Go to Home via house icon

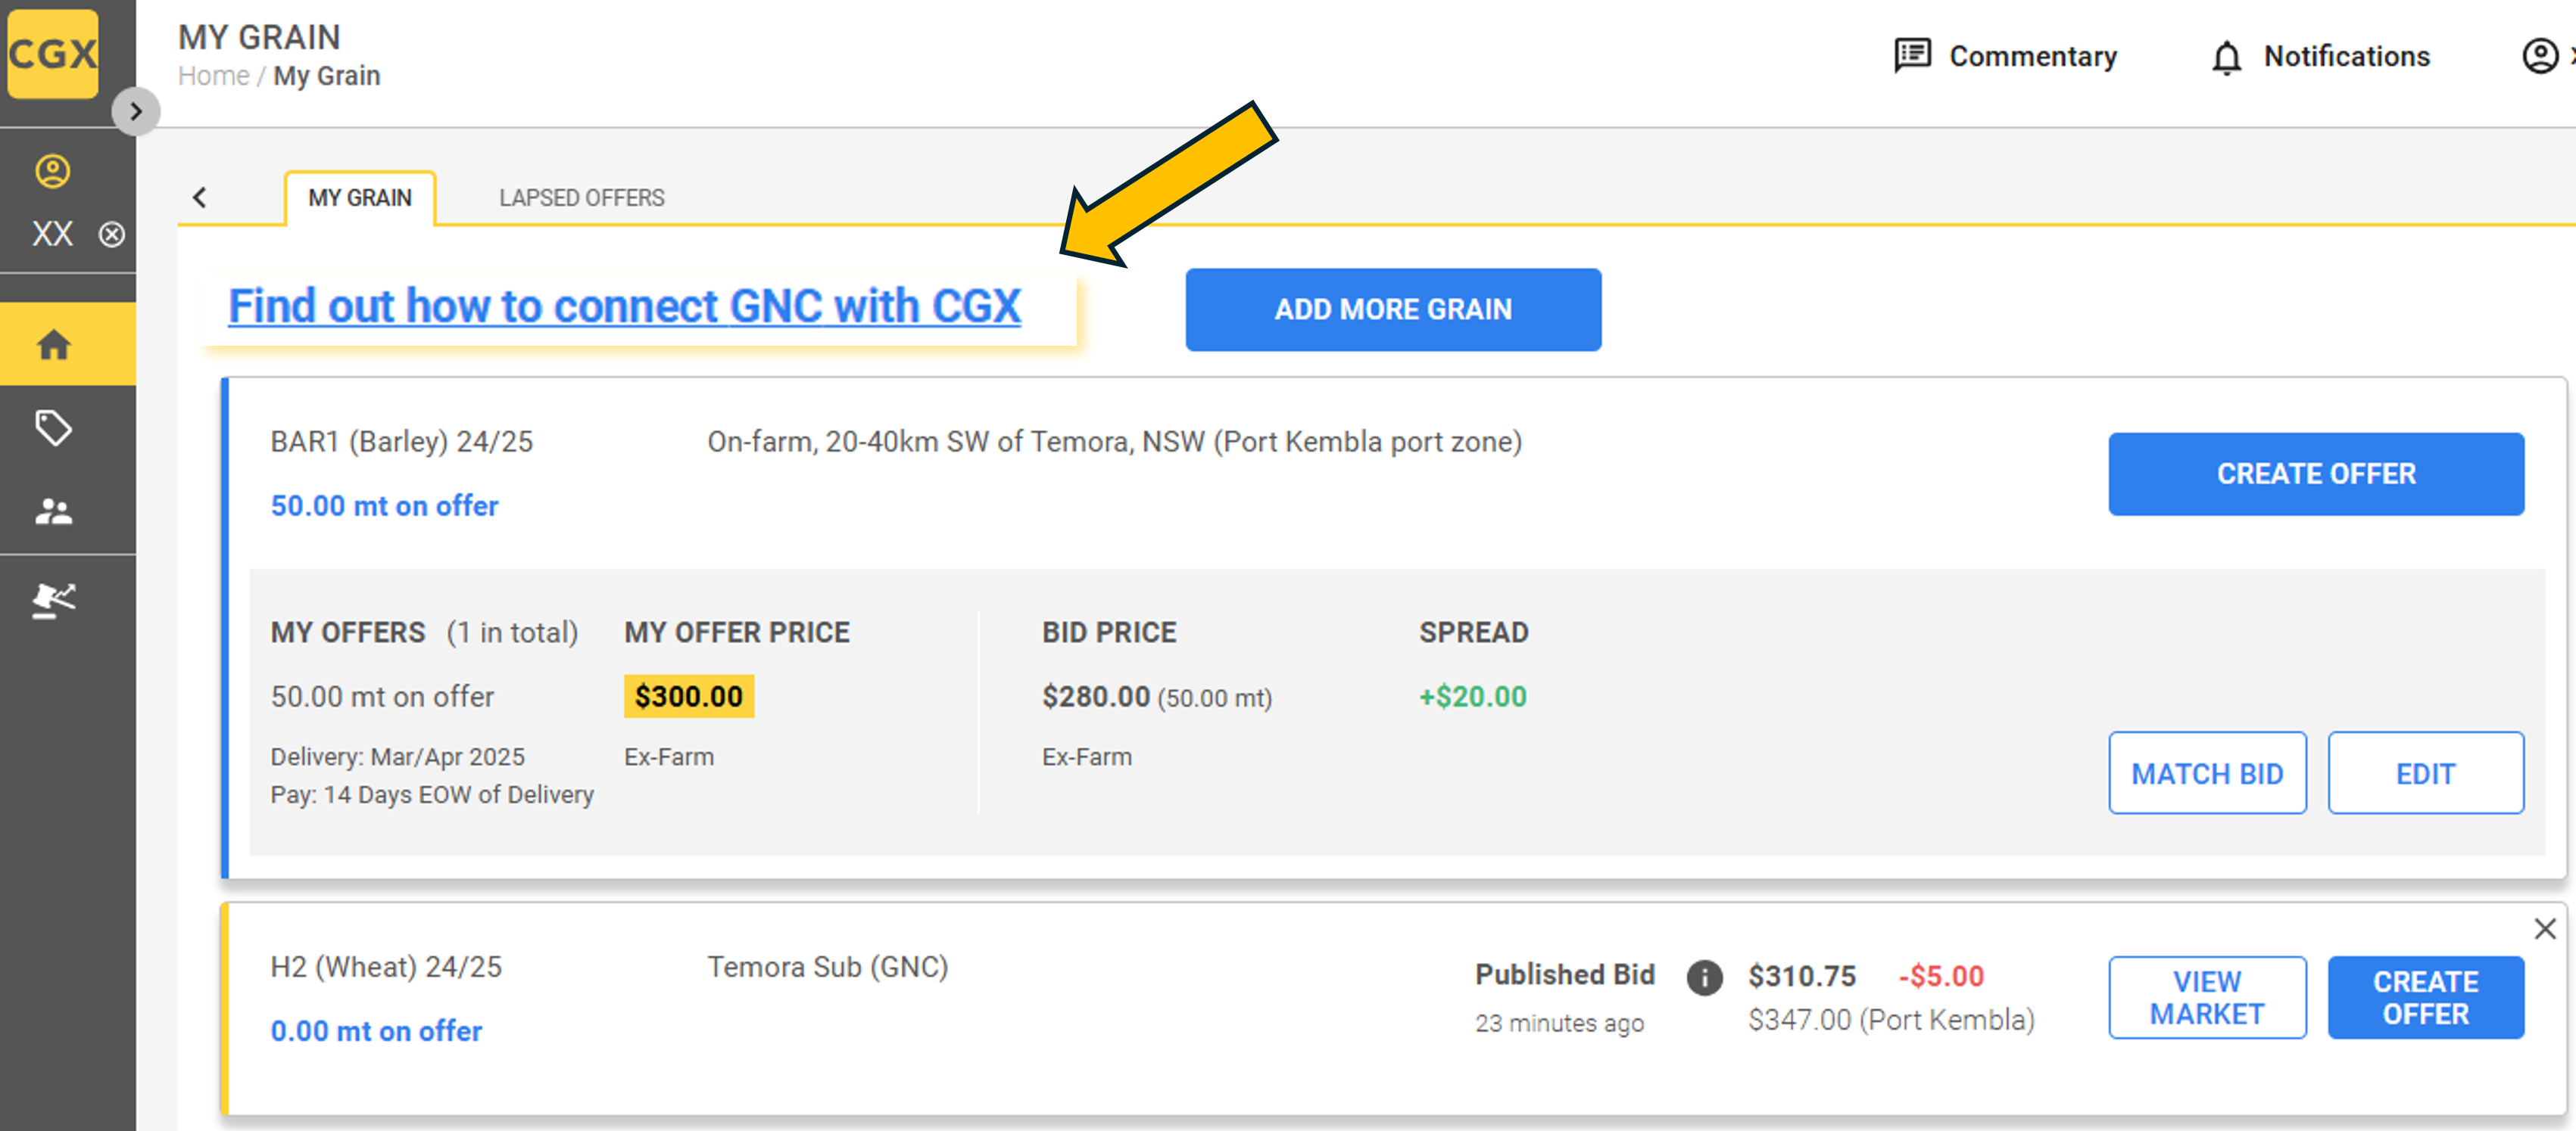(x=53, y=345)
